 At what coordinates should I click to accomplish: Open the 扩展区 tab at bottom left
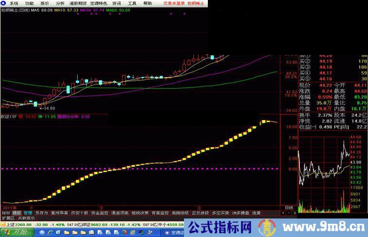8,219
